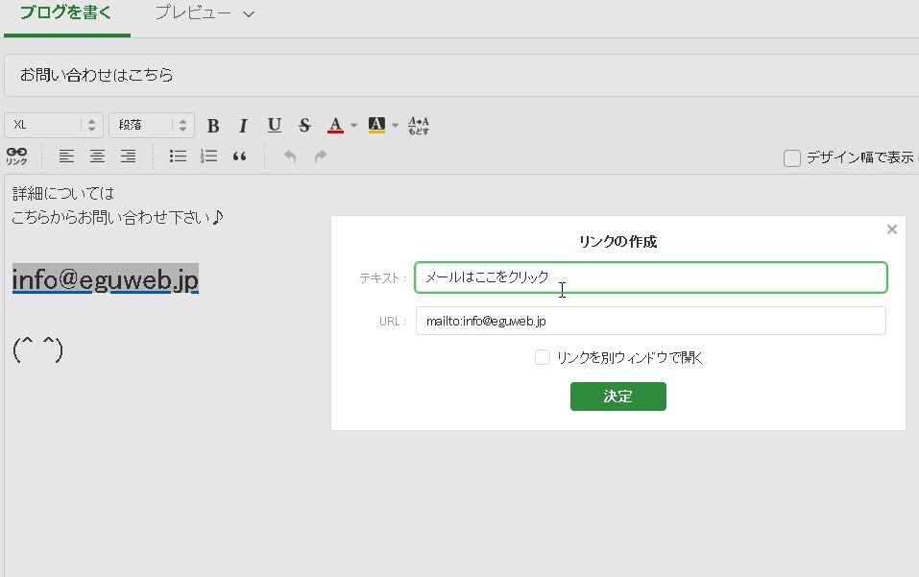919x577 pixels.
Task: Switch to the ブログを書く tab
Action: tap(66, 14)
